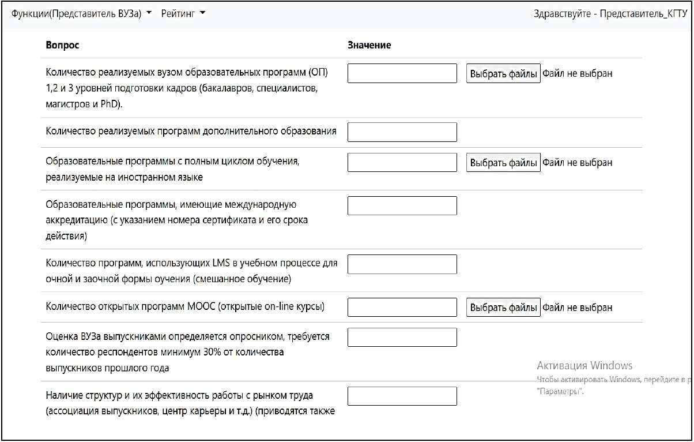This screenshot has width=694, height=442.
Task: Click the Значение column header
Action: [x=369, y=45]
